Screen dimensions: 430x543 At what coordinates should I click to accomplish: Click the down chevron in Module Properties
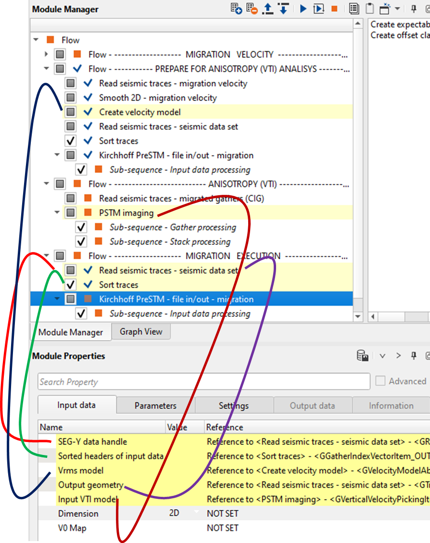382,355
